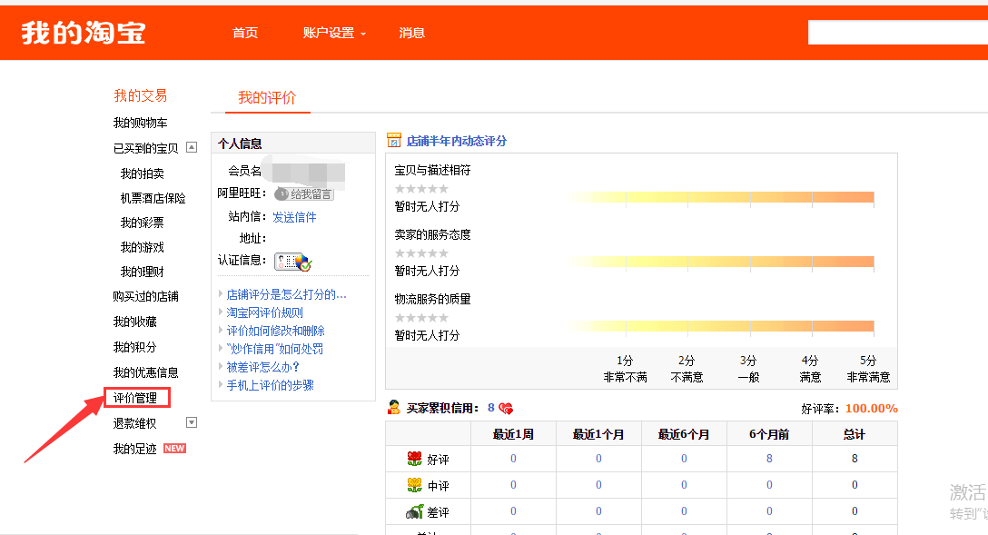
Task: Click the store rating clipboard icon
Action: point(394,141)
